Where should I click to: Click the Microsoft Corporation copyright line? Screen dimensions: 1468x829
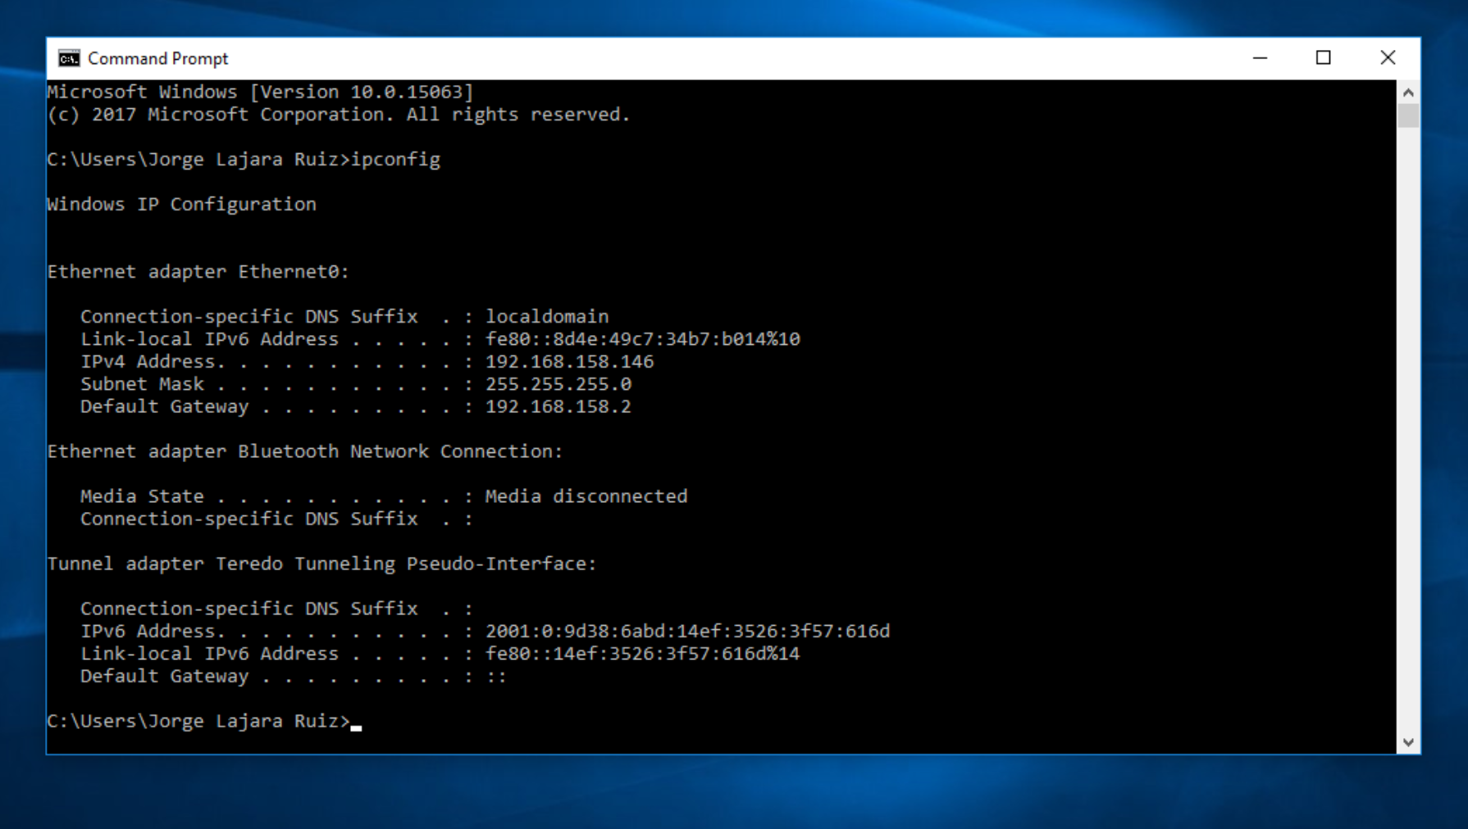pyautogui.click(x=338, y=115)
